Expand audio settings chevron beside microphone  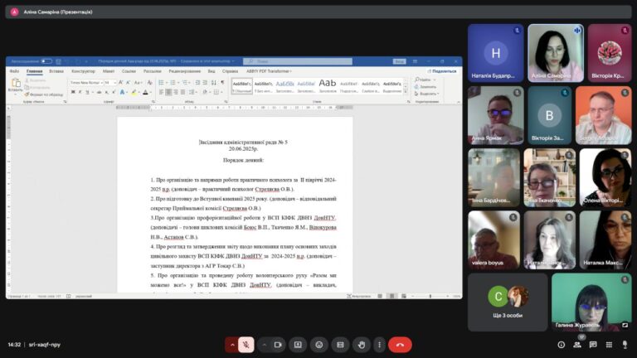232,345
